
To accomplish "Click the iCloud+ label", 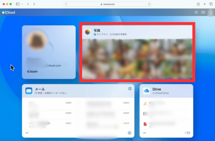I will point(32,71).
